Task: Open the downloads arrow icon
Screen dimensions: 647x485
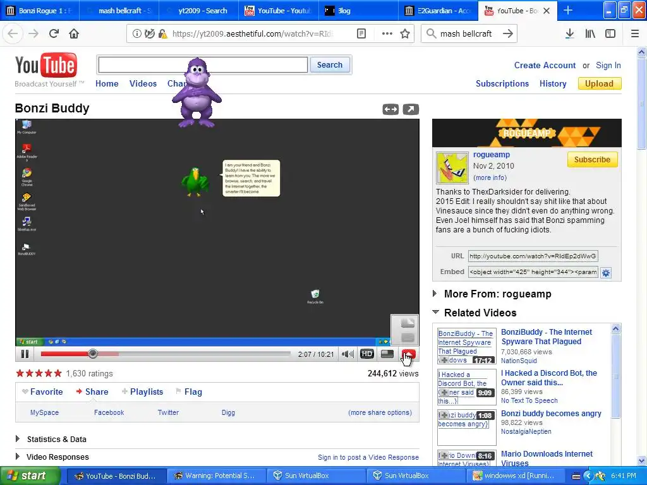Action: (569, 33)
